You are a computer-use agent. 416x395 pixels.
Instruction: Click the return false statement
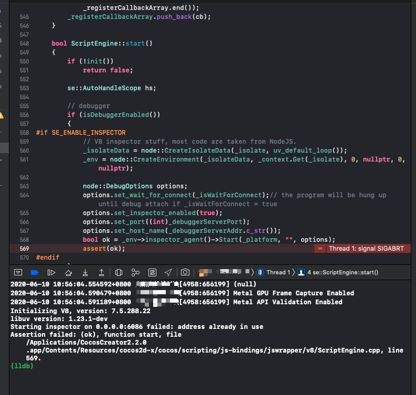pyautogui.click(x=108, y=70)
